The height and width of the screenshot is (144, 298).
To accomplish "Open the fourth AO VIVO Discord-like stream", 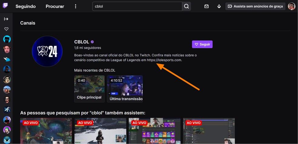I will (x=209, y=131).
